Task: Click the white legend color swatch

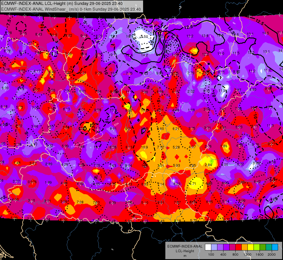Action: (x=208, y=247)
